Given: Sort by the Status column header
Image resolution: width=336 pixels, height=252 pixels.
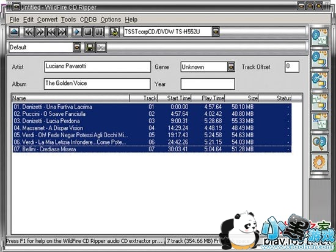Looking at the screenshot, I should 276,98.
